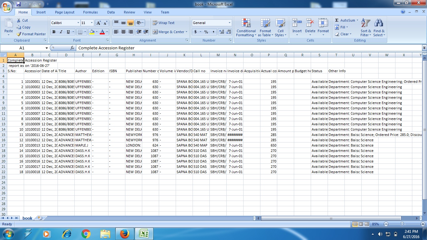
Task: Toggle Bold formatting
Action: (54, 32)
